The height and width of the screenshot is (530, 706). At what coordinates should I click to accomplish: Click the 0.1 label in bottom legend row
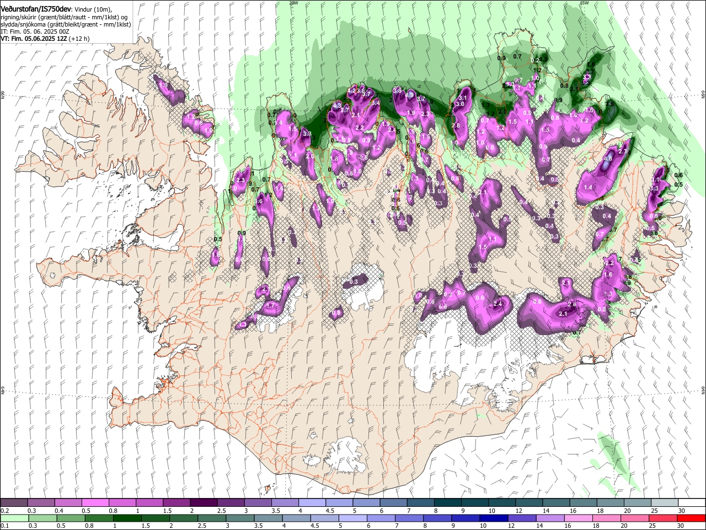5,526
